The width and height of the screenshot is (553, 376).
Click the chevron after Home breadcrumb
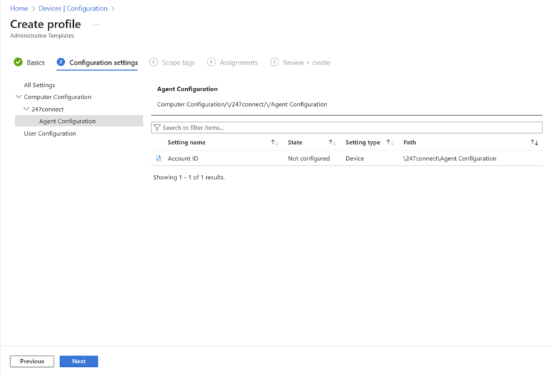[x=34, y=8]
